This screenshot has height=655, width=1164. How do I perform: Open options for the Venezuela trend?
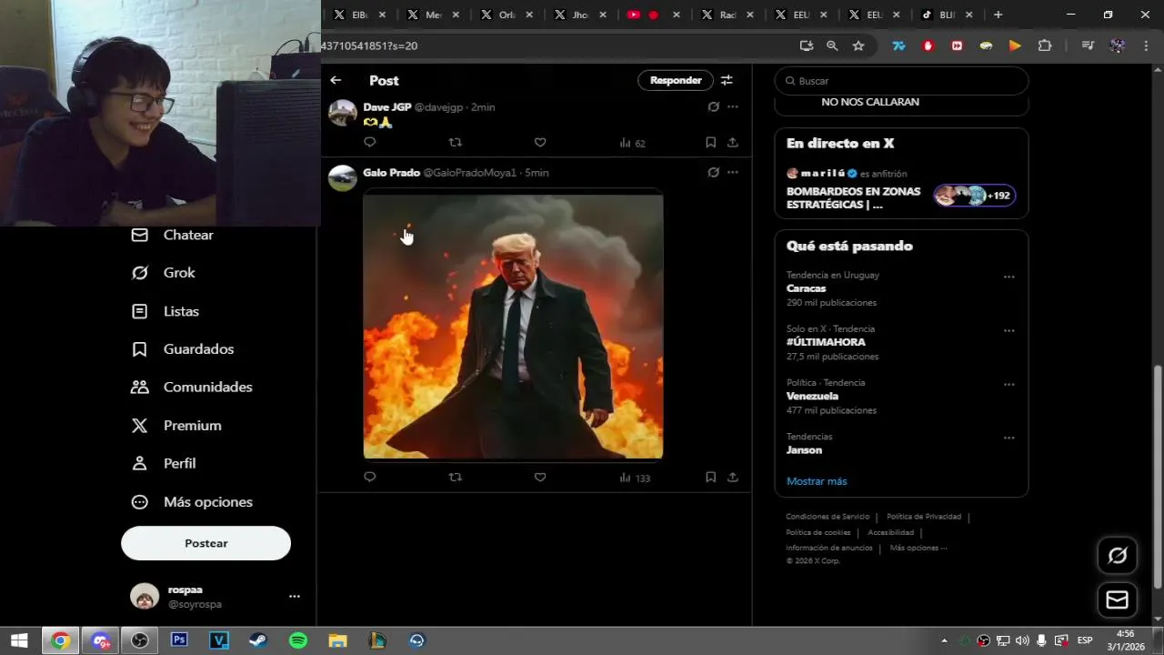tap(1008, 384)
